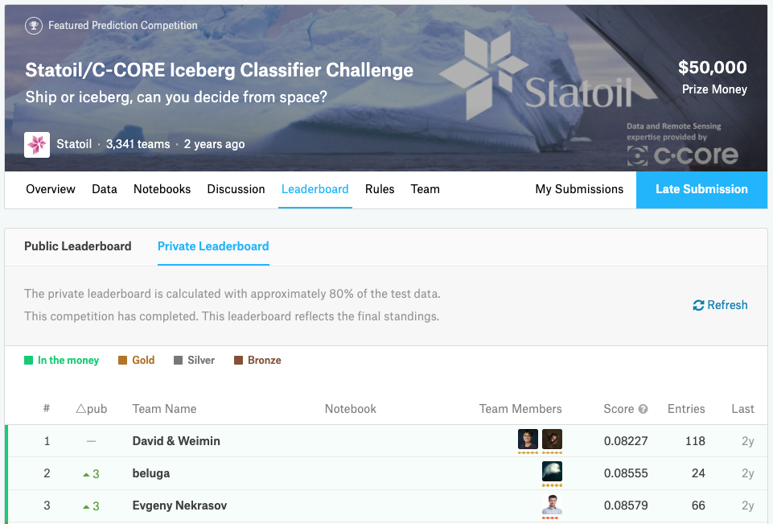Click the Team Name column header
773x524 pixels.
point(164,409)
